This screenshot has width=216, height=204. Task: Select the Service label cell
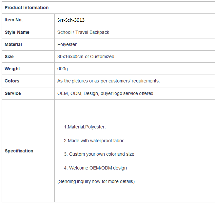(x=28, y=93)
